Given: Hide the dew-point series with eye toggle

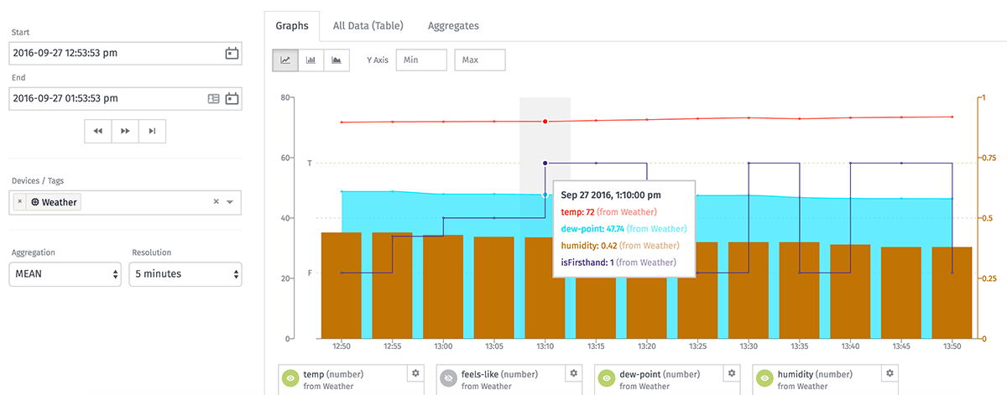Looking at the screenshot, I should pos(607,379).
